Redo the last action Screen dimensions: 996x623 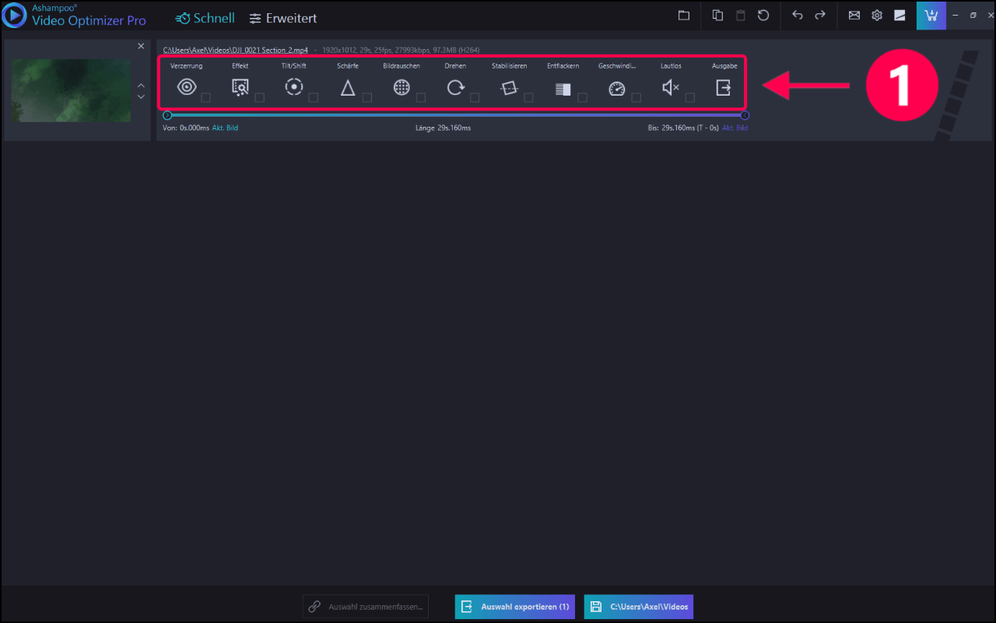click(820, 16)
